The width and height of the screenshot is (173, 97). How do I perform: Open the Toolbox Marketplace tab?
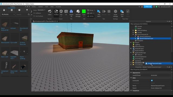(x=4, y=10)
